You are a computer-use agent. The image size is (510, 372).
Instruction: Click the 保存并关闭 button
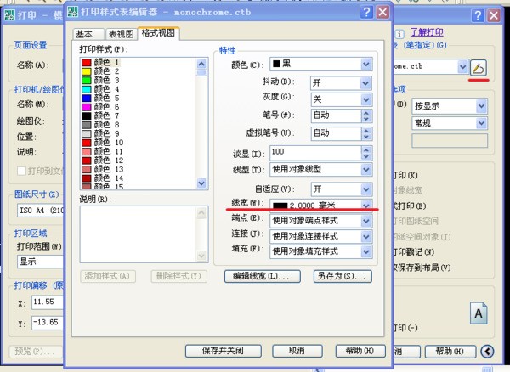224,350
